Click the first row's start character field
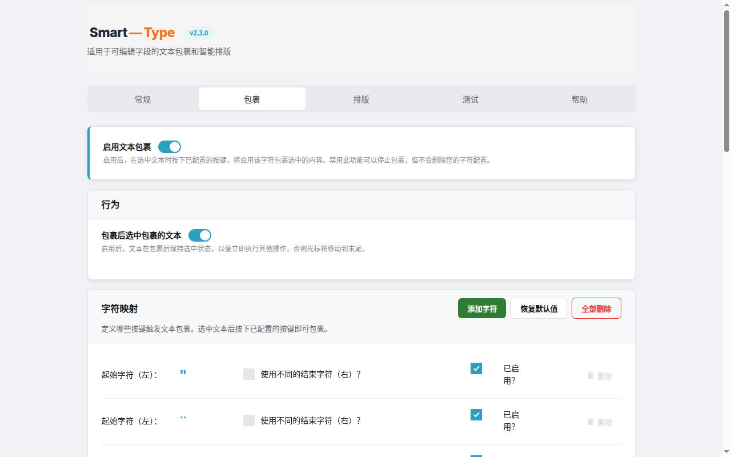This screenshot has height=457, width=731. (183, 374)
